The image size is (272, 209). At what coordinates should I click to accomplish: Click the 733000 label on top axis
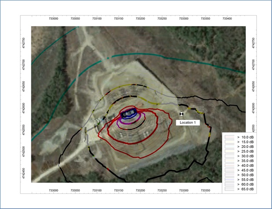pyautogui.click(x=53, y=19)
